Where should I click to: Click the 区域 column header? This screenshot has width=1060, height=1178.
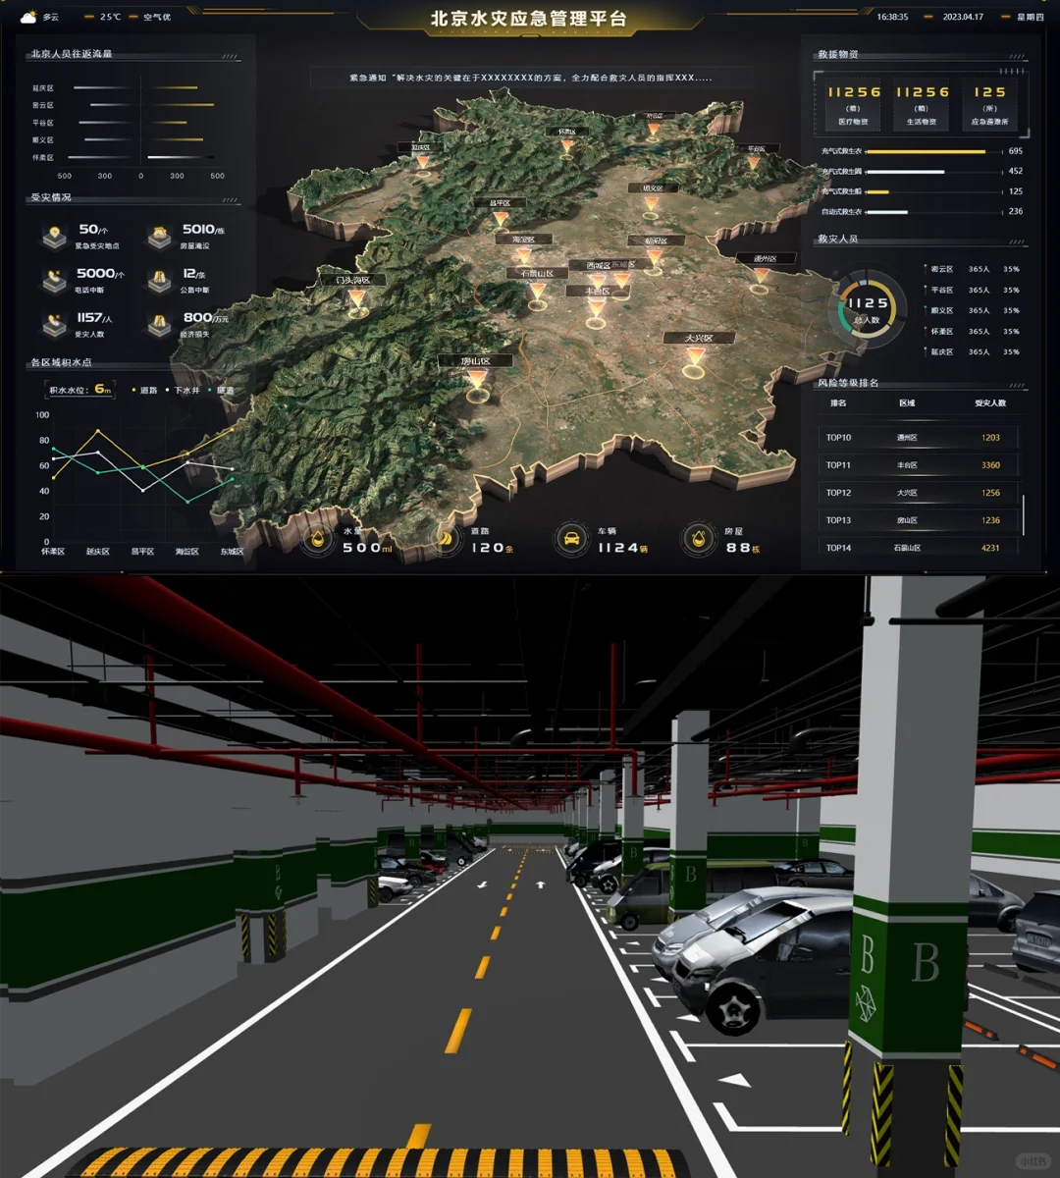pos(907,402)
